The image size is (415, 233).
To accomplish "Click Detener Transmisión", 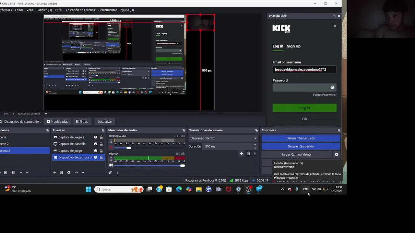I will [x=301, y=138].
